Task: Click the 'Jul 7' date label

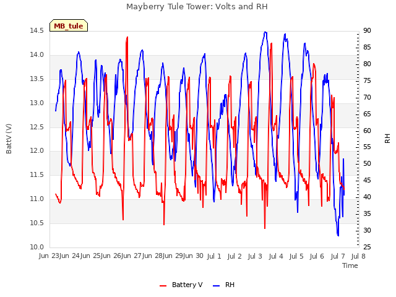Action: (338, 256)
